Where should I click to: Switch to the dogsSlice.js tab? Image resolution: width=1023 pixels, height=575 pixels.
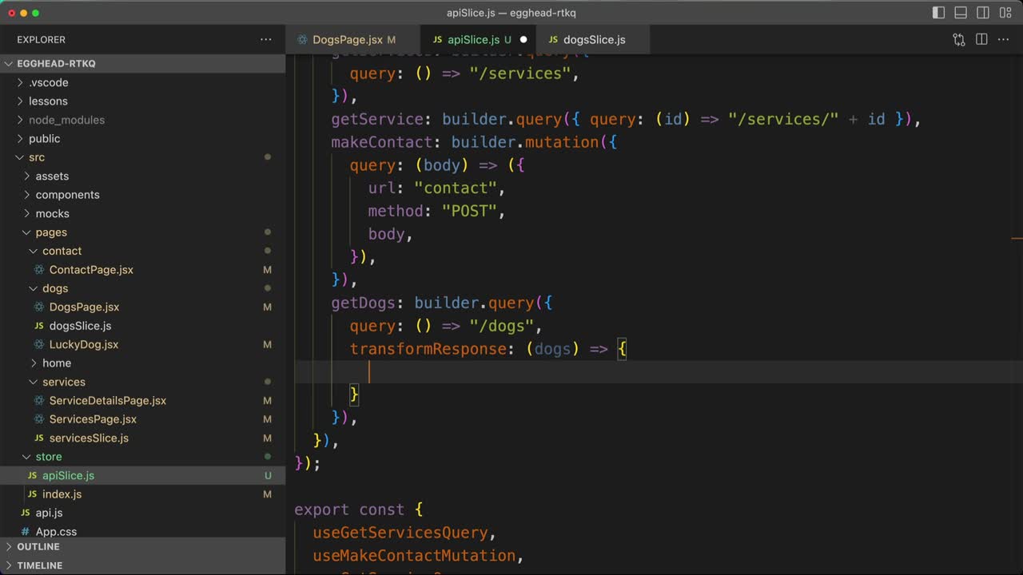tap(594, 39)
